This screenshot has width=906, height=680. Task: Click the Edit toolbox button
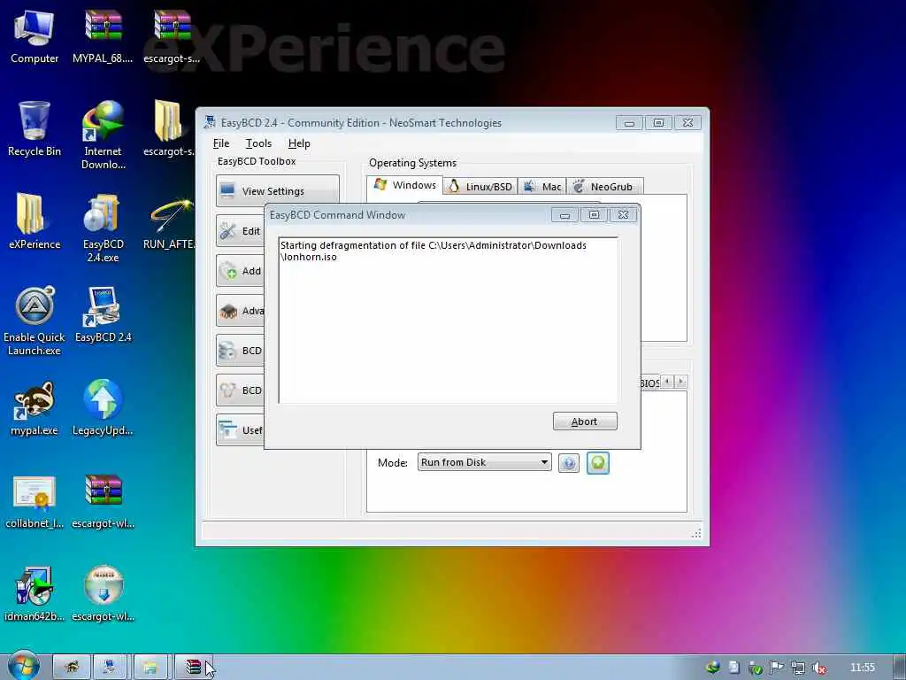pos(241,231)
